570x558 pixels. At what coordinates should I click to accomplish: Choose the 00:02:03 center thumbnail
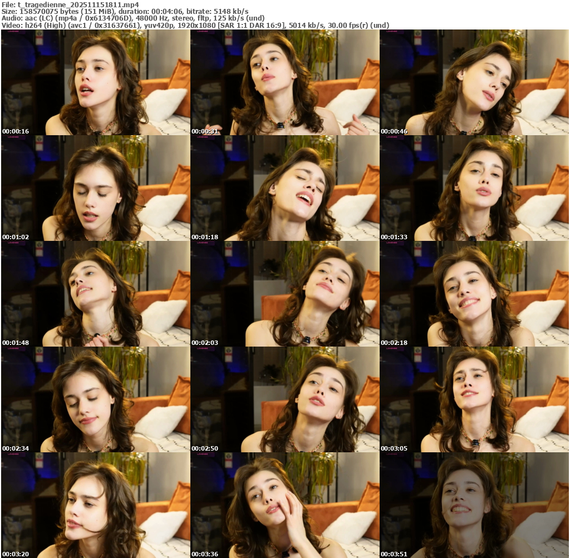coord(285,294)
